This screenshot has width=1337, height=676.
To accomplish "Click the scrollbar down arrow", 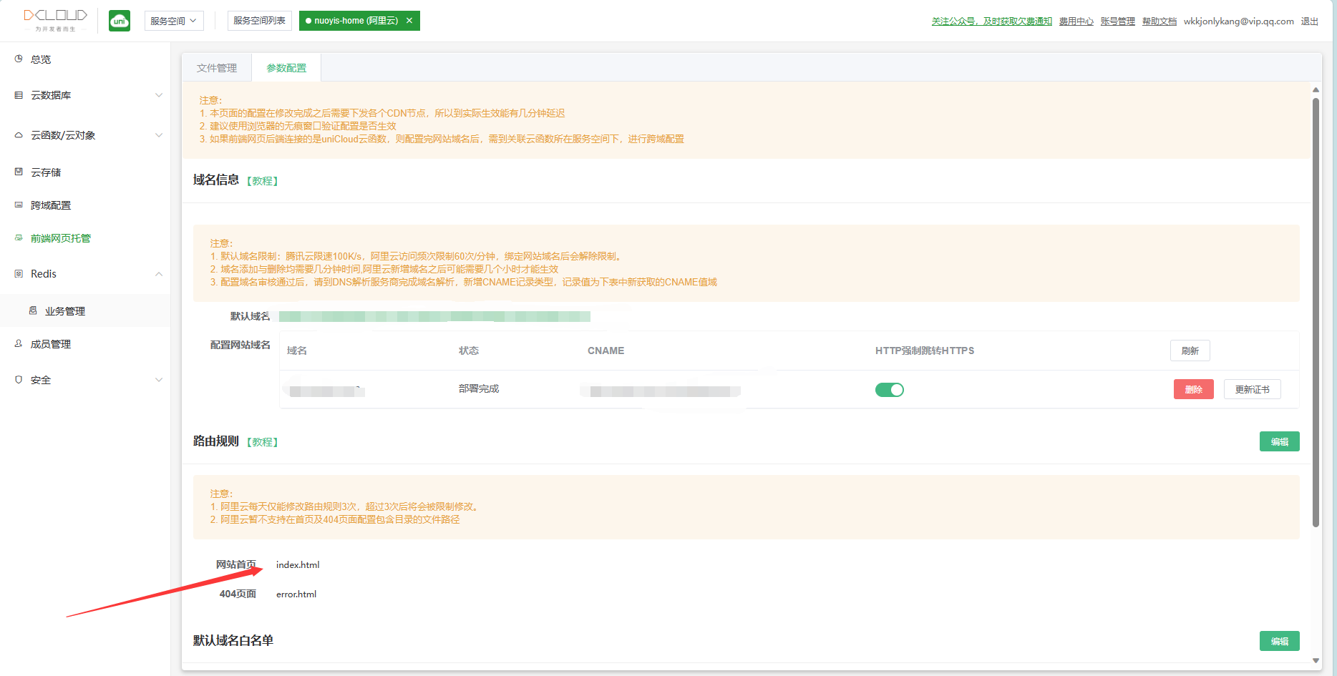I will click(1316, 660).
